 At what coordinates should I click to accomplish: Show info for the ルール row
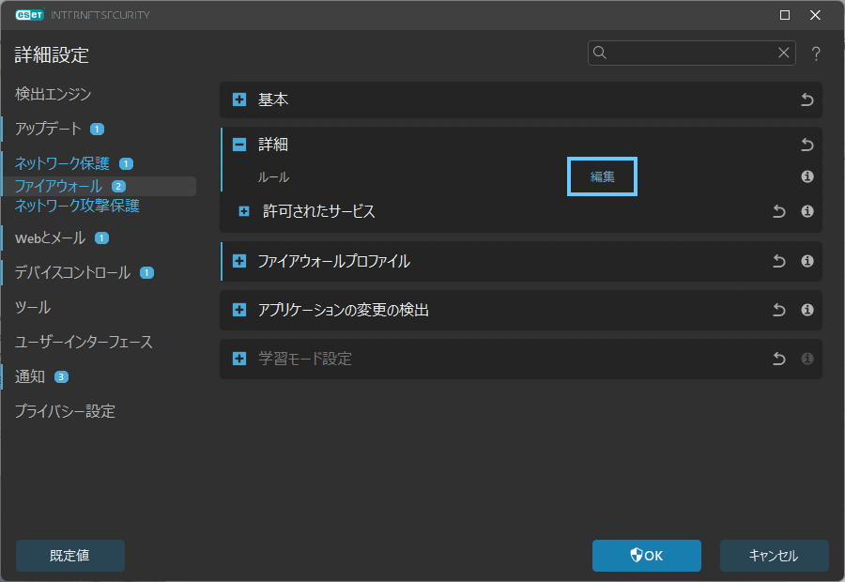pos(807,176)
